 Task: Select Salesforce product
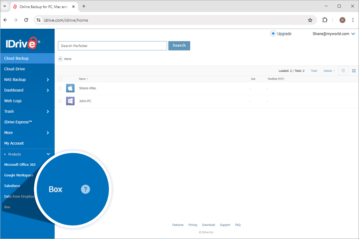coord(12,186)
